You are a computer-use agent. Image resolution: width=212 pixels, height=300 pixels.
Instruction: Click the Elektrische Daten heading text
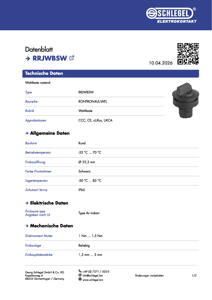[x=49, y=203]
